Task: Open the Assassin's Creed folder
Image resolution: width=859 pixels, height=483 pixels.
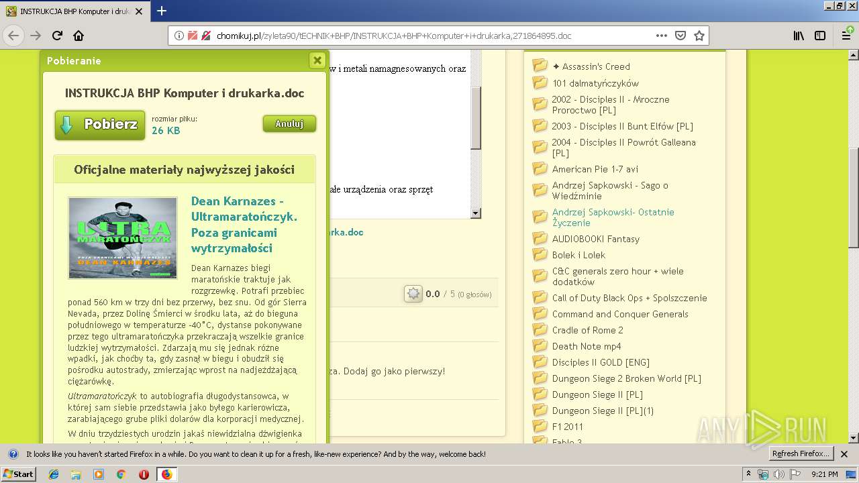Action: (591, 66)
